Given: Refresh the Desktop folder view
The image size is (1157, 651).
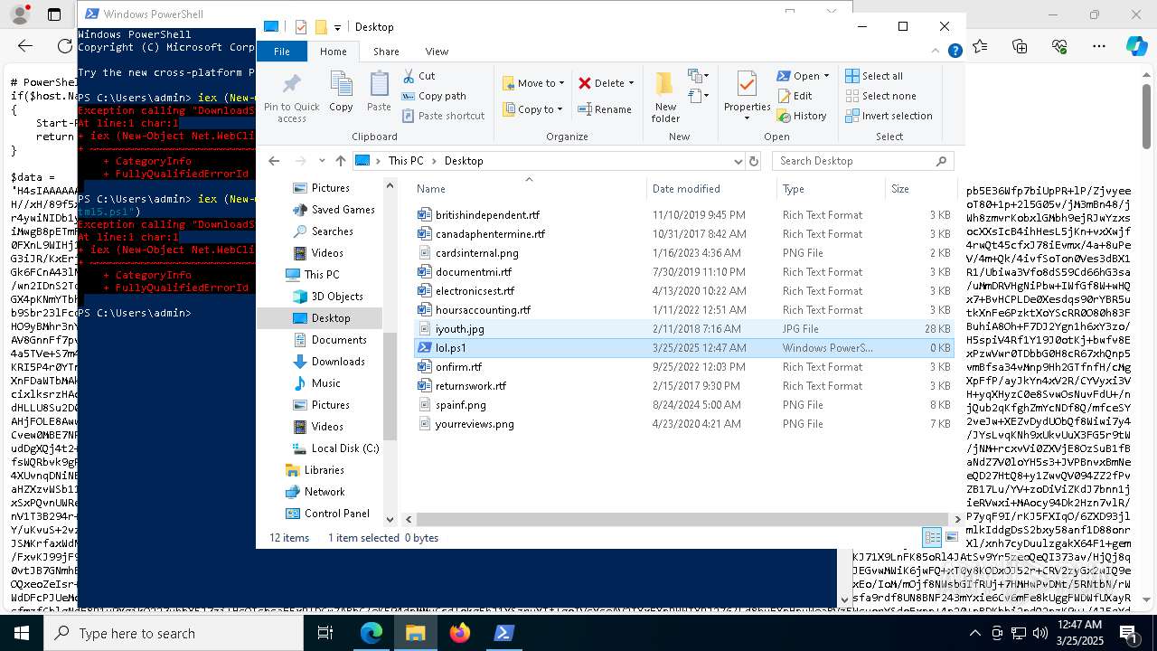Looking at the screenshot, I should (x=754, y=161).
